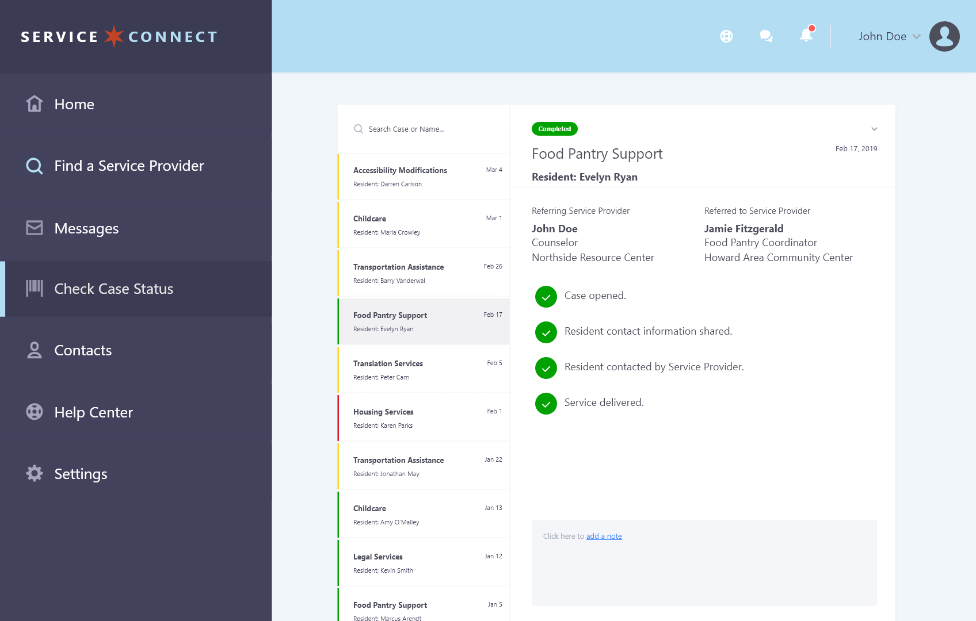Click the envelope icon for Messages
The width and height of the screenshot is (976, 621).
pos(35,228)
